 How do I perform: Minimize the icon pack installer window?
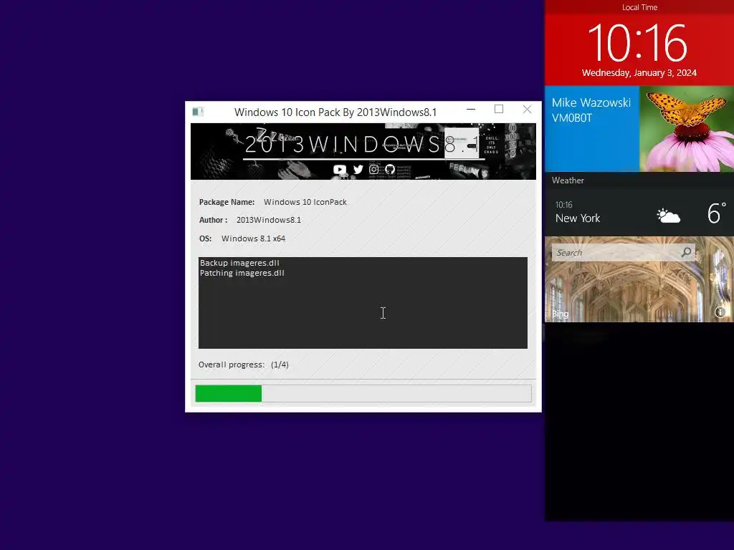471,110
